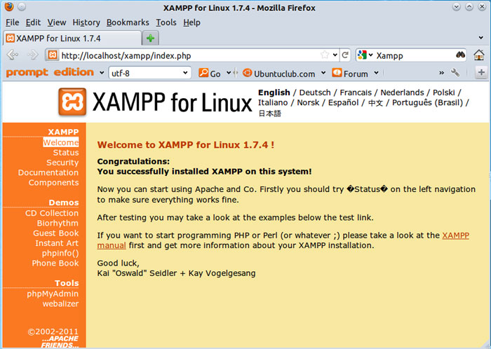The height and width of the screenshot is (349, 491).
Task: Click the Apache Friends footer logo
Action: (x=60, y=342)
